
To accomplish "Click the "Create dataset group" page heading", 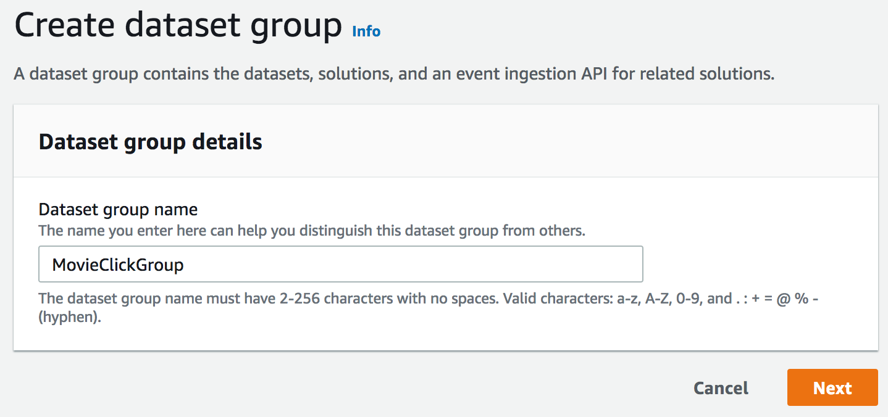I will (x=178, y=26).
